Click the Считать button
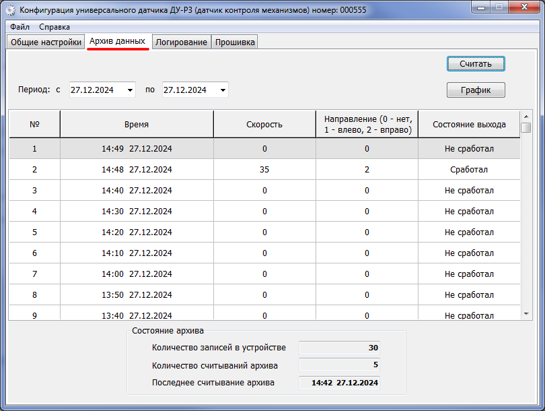Viewport: 545px width, 411px height. pos(476,64)
